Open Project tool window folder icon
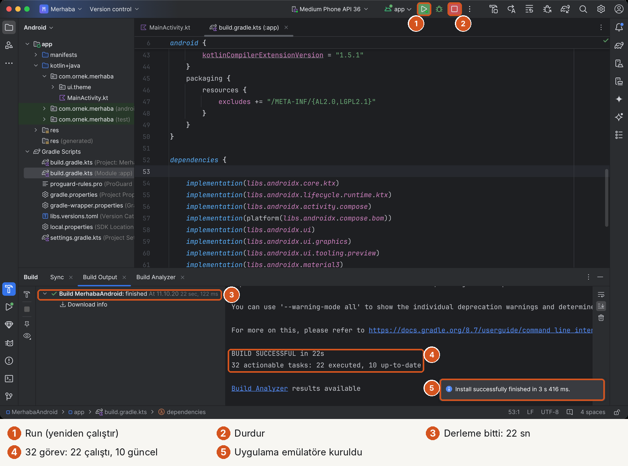Screen dimensions: 628x466 (x=9, y=27)
